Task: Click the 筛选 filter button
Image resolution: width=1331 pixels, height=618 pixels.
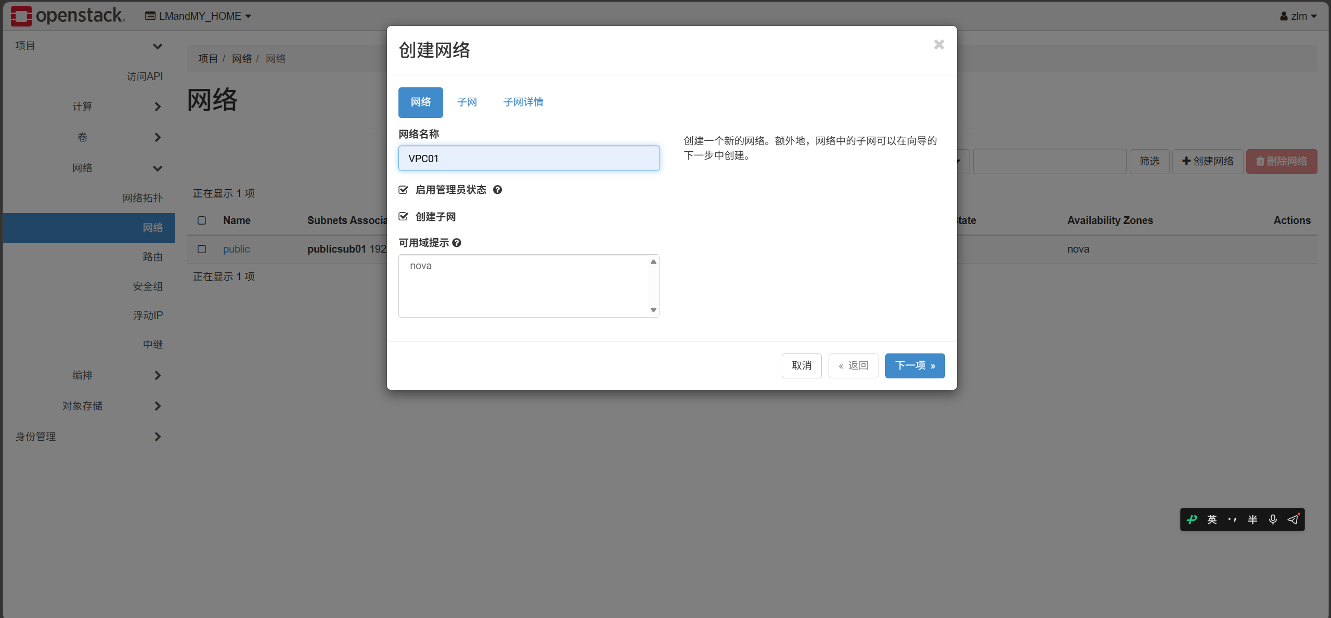Action: coord(1149,162)
